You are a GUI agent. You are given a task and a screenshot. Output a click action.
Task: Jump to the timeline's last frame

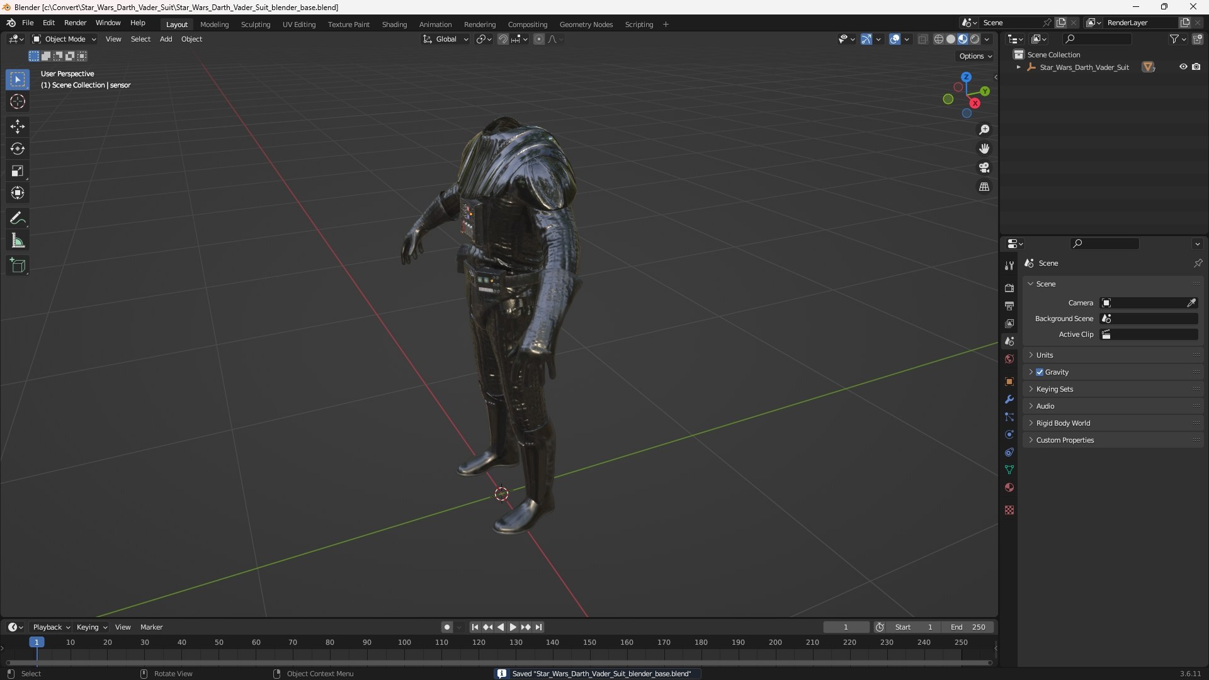539,627
